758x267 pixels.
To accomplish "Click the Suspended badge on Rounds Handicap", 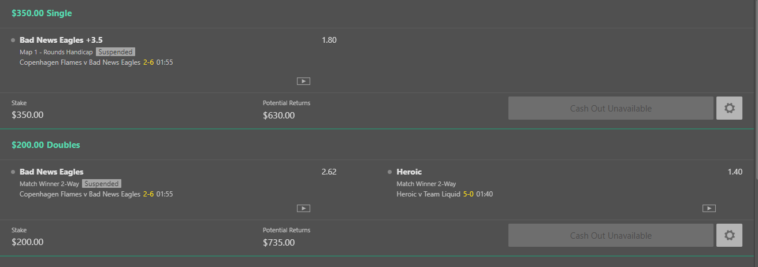I will 116,52.
